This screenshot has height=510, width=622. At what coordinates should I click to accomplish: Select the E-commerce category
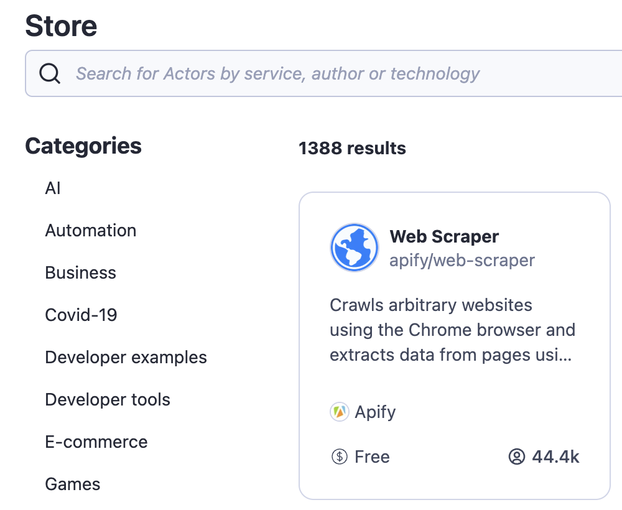coord(96,442)
